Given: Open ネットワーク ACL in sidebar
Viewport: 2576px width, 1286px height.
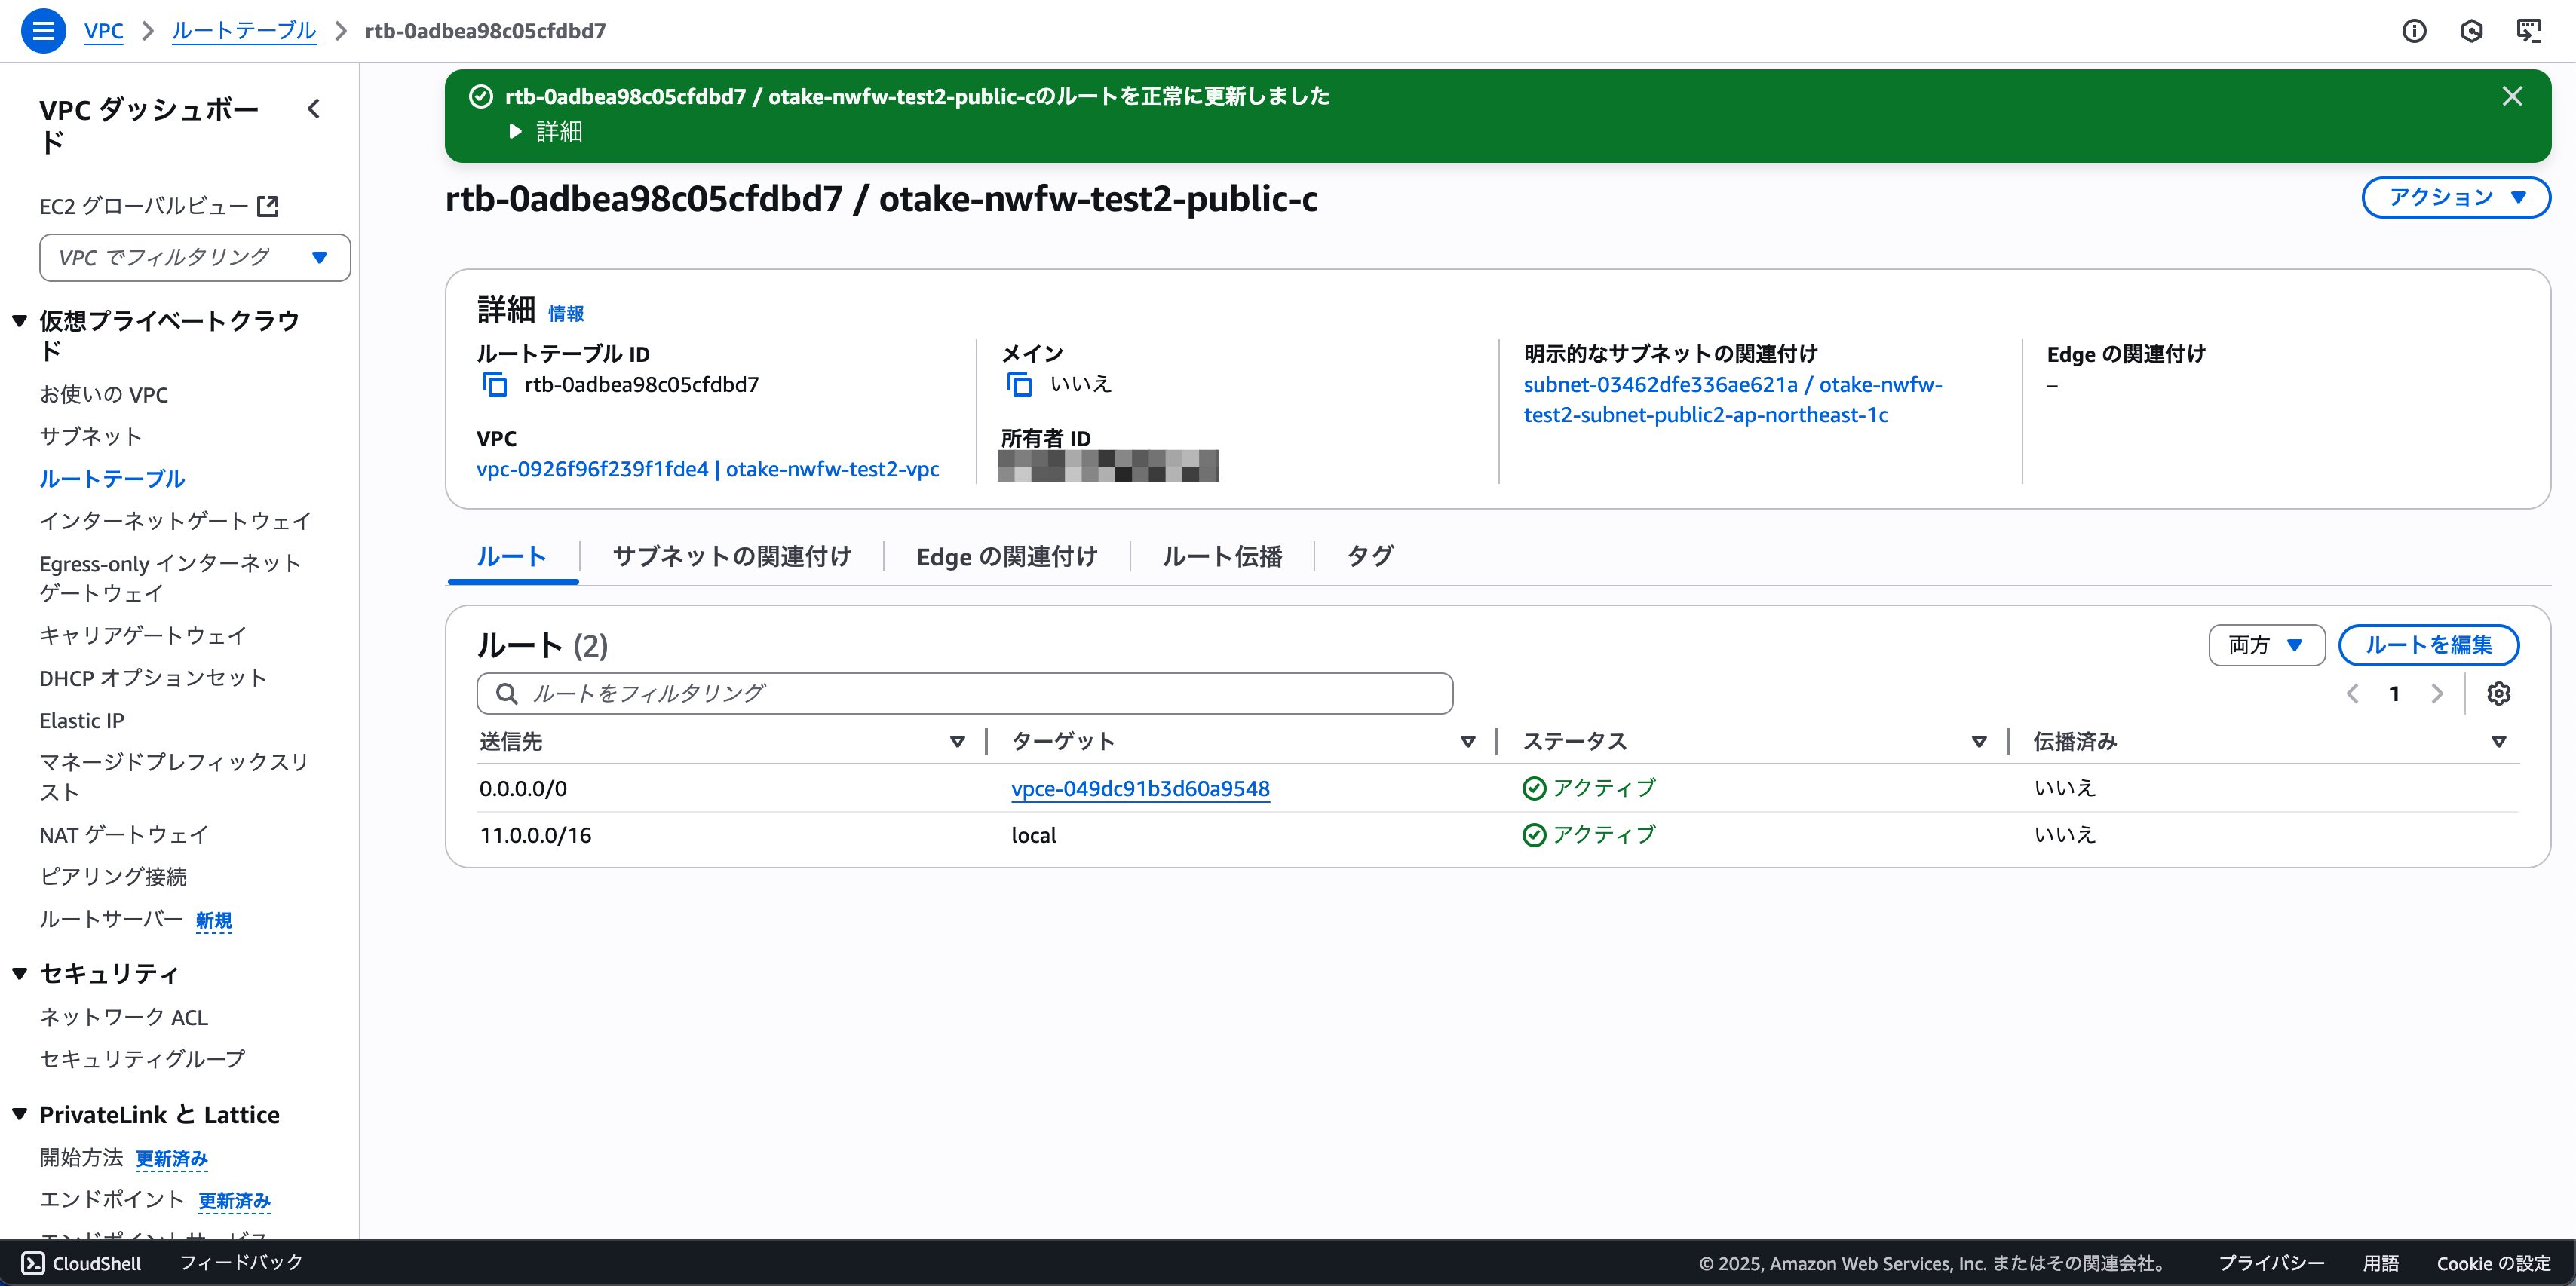Looking at the screenshot, I should coord(124,1017).
